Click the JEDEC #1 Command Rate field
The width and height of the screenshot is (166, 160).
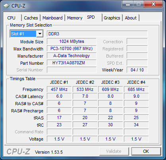pyautogui.click(x=59, y=132)
